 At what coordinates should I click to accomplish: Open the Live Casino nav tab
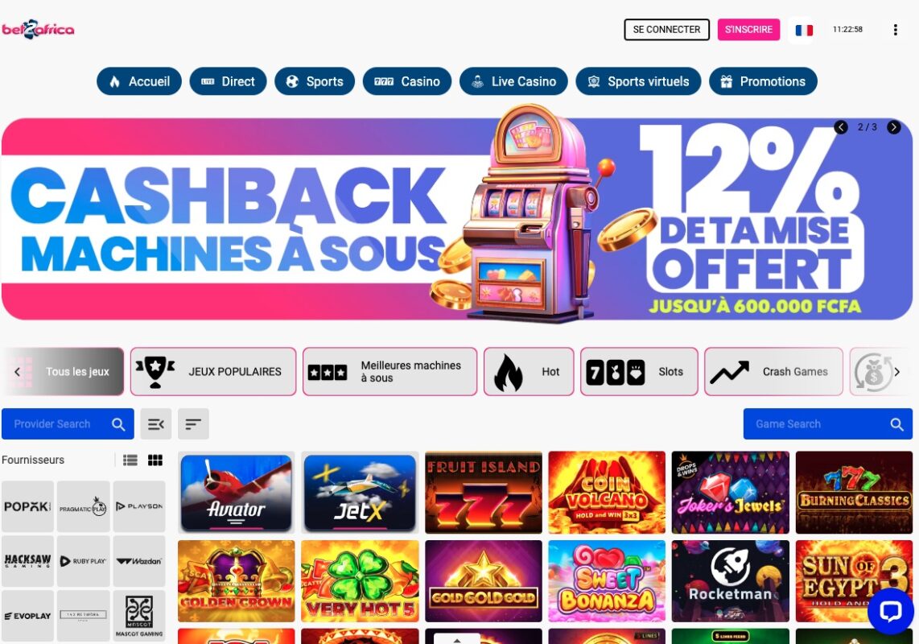point(513,81)
